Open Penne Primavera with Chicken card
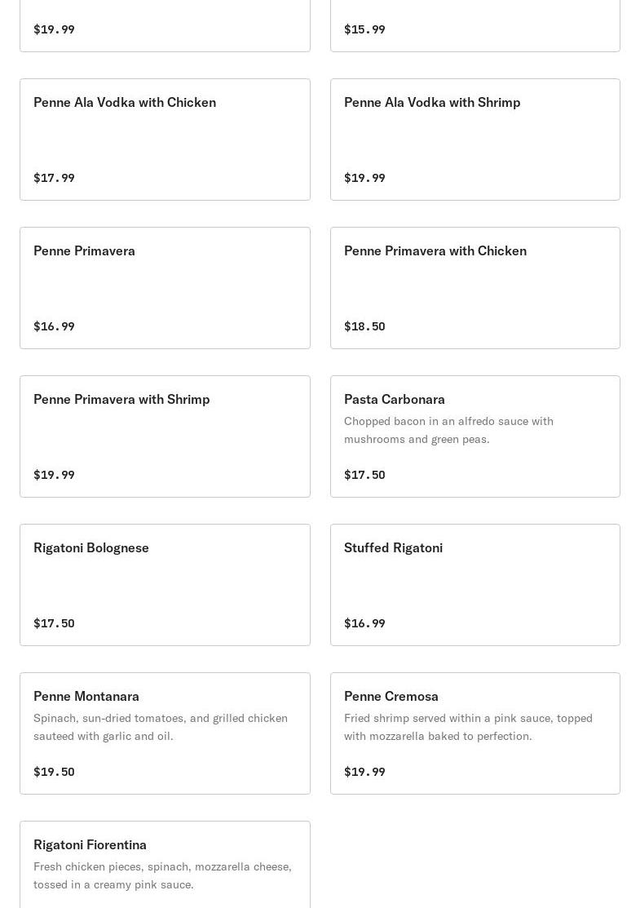The height and width of the screenshot is (908, 640). pos(435,251)
